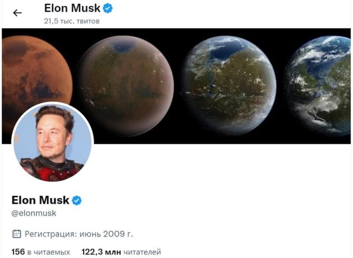Go back using the left arrow
Viewport: 353px width, 258px height.
point(17,13)
